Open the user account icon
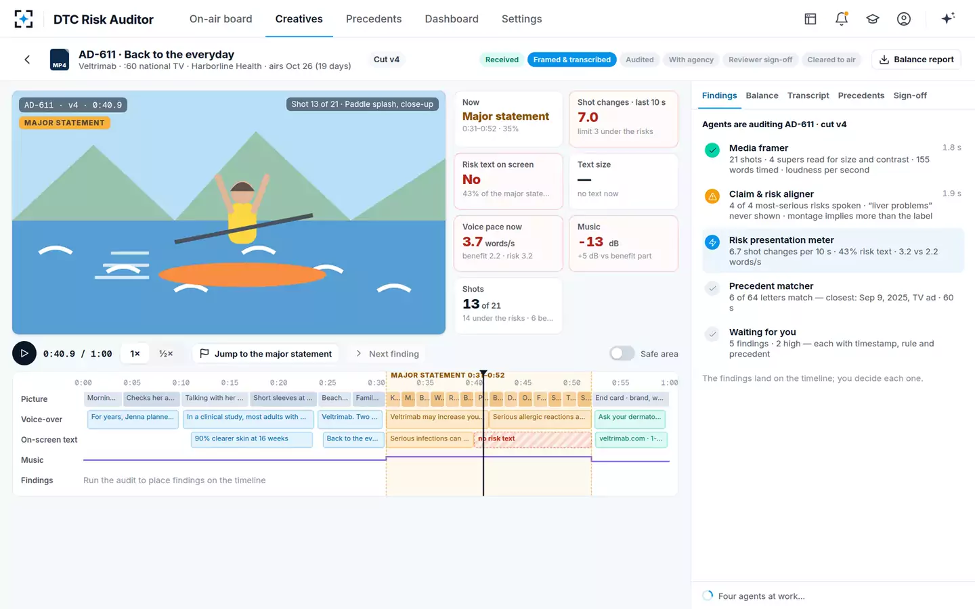This screenshot has height=609, width=975. click(904, 19)
